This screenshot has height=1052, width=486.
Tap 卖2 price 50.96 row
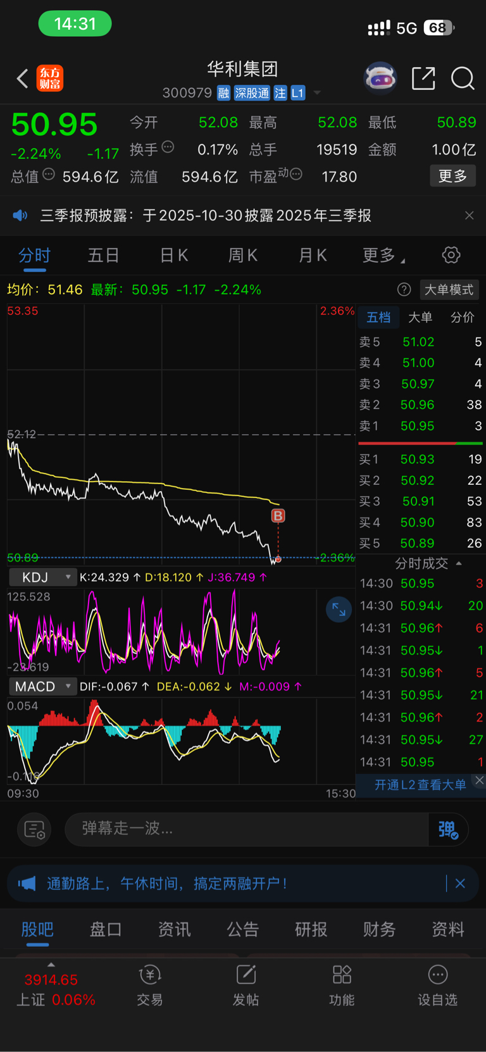point(421,404)
